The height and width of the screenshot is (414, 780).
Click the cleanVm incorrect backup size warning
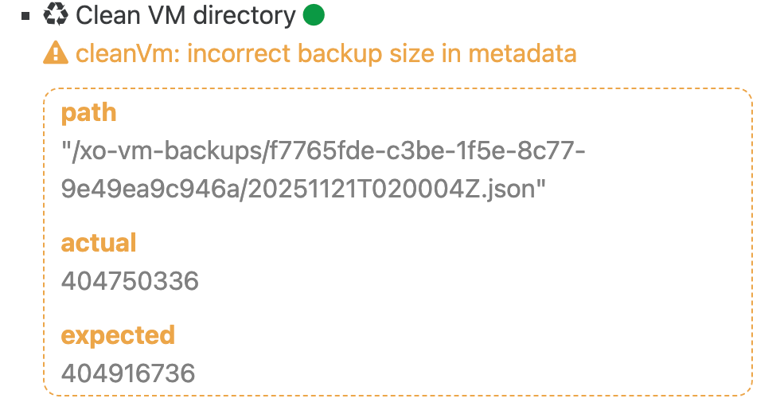[326, 54]
